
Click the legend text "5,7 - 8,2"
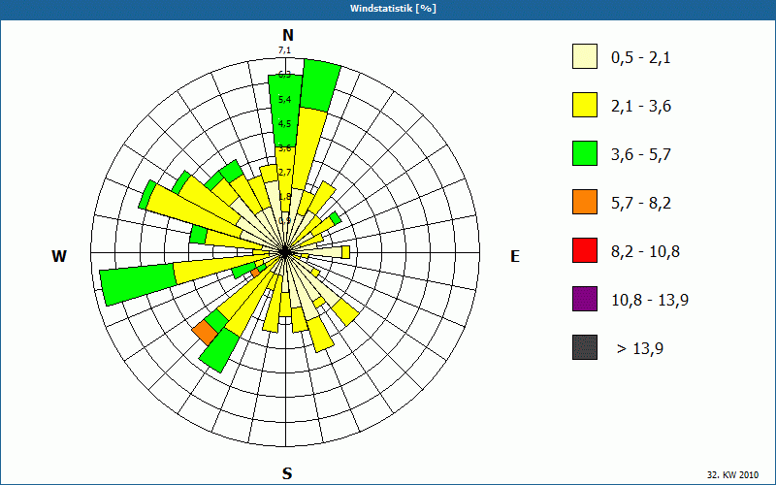[x=641, y=204]
